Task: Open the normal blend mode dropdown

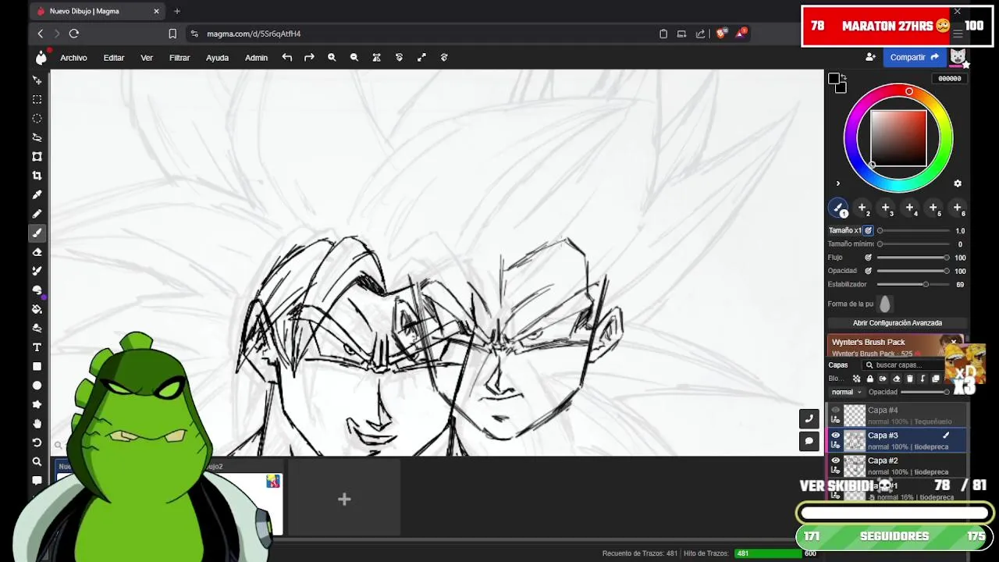Action: click(846, 392)
